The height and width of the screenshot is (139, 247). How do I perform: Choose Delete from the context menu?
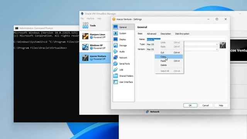(169, 65)
